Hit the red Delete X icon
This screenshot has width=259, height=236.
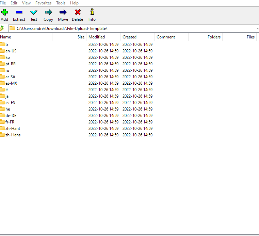click(x=78, y=13)
